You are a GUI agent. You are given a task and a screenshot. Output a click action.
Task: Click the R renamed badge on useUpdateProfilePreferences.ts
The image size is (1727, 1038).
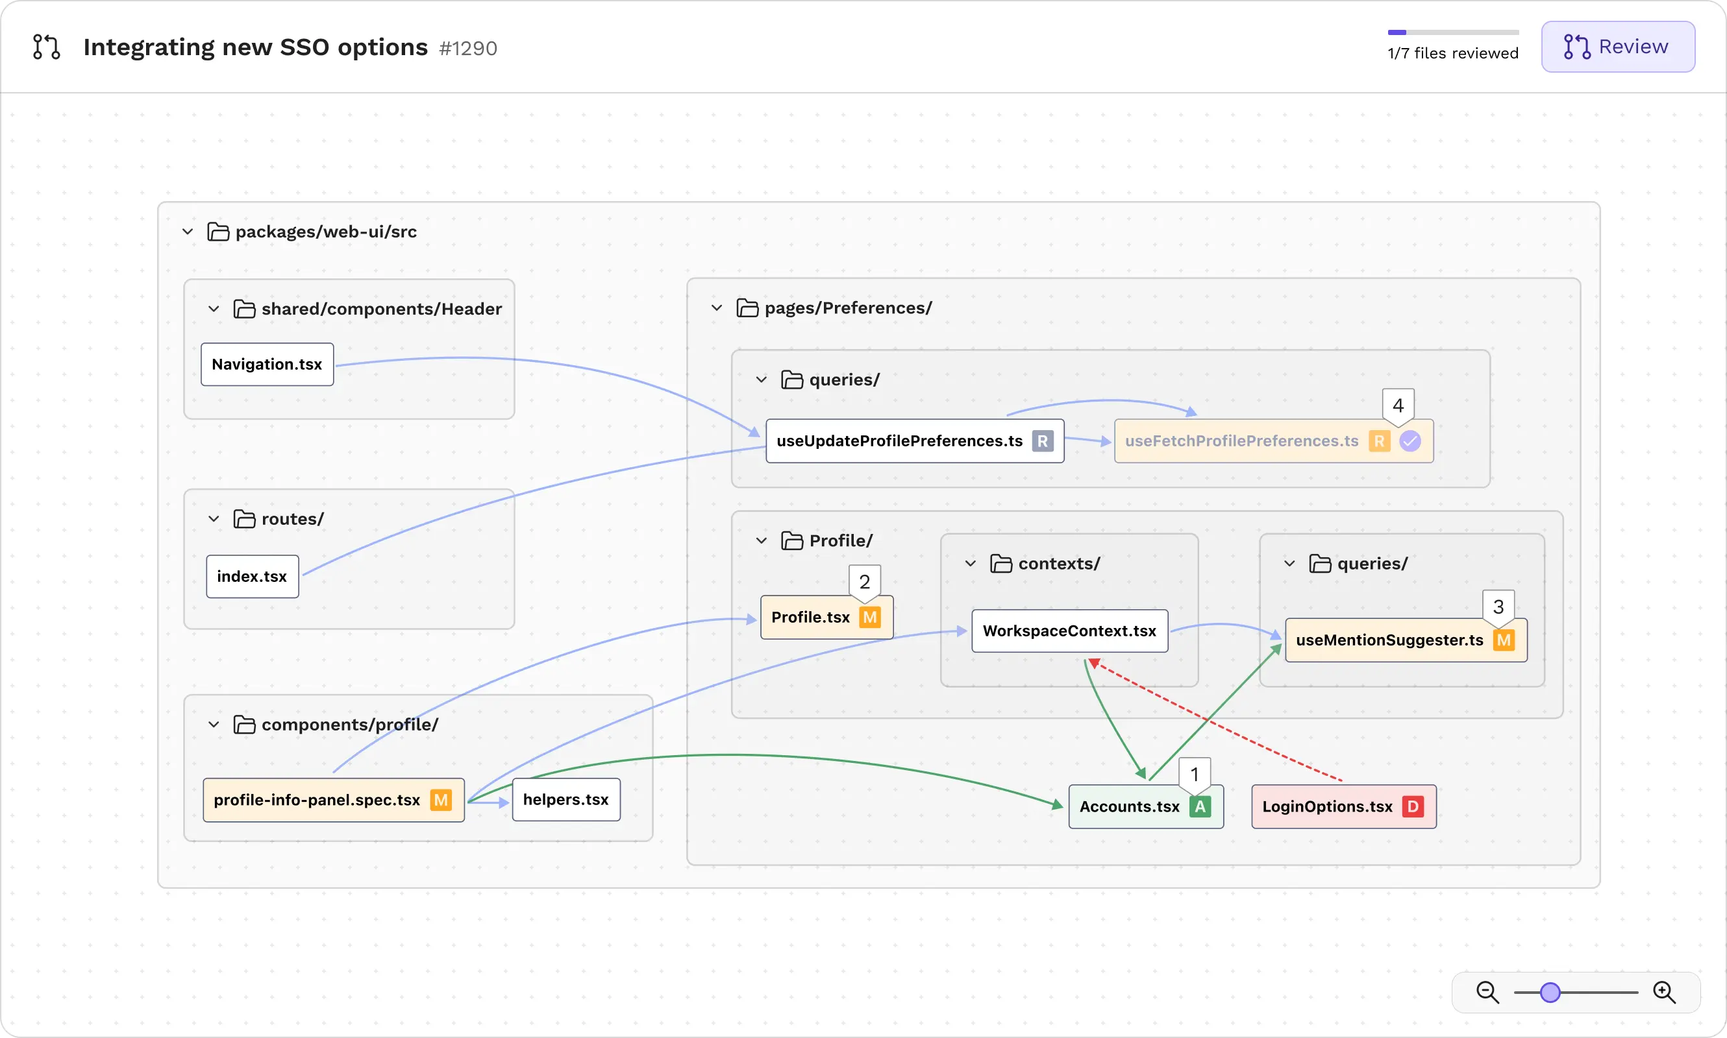click(x=1043, y=441)
